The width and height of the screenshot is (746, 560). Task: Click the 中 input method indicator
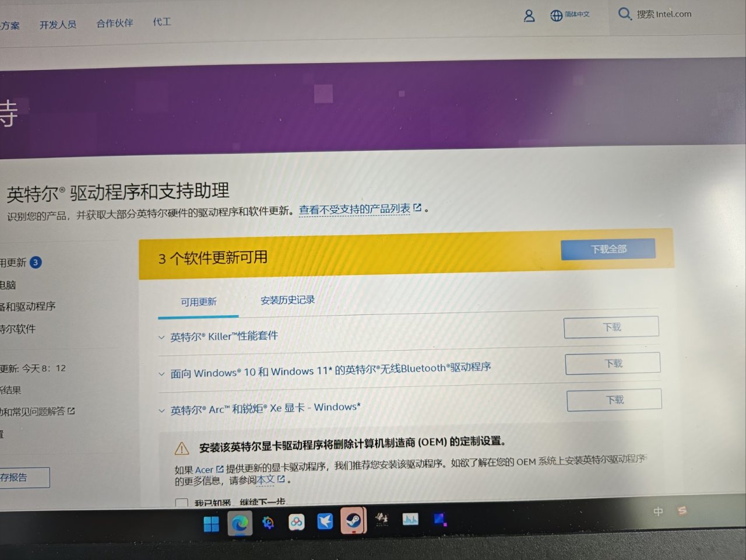(x=659, y=512)
